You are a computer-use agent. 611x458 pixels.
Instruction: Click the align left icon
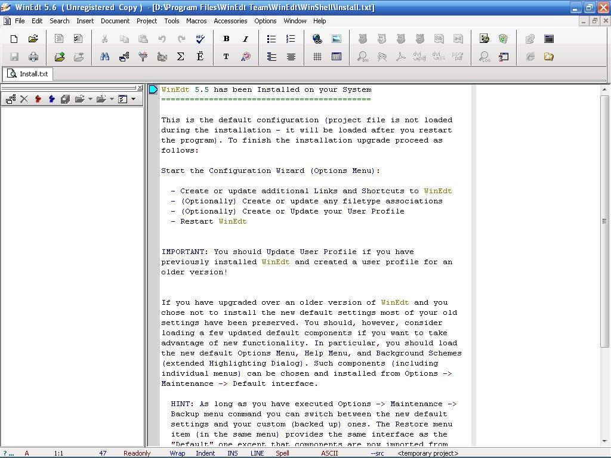pyautogui.click(x=271, y=57)
